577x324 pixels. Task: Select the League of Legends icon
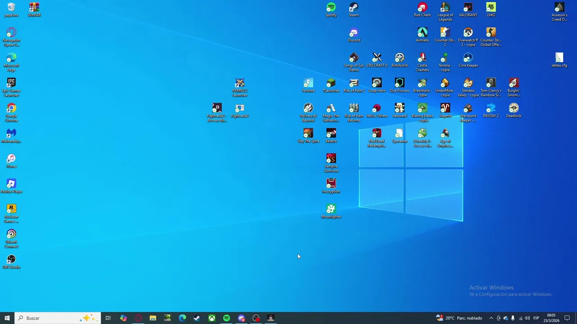(x=445, y=12)
